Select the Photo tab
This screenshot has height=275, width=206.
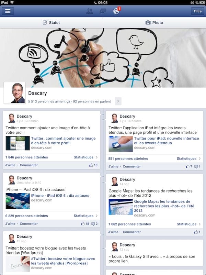point(154,22)
